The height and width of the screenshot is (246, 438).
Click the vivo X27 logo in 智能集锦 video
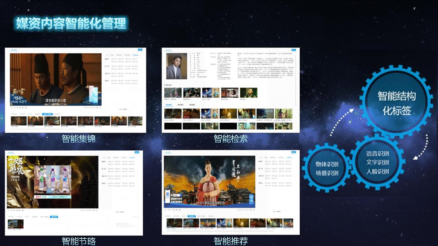pos(19,102)
